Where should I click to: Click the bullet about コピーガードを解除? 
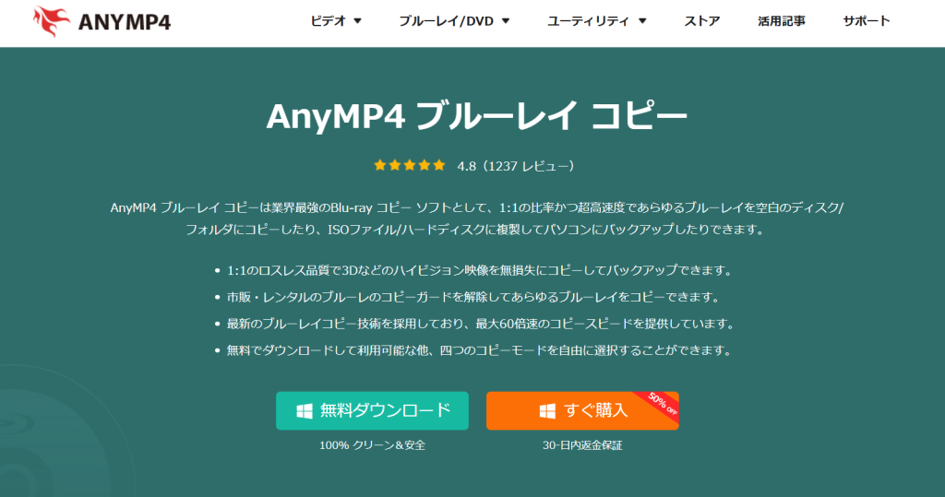[x=473, y=297]
